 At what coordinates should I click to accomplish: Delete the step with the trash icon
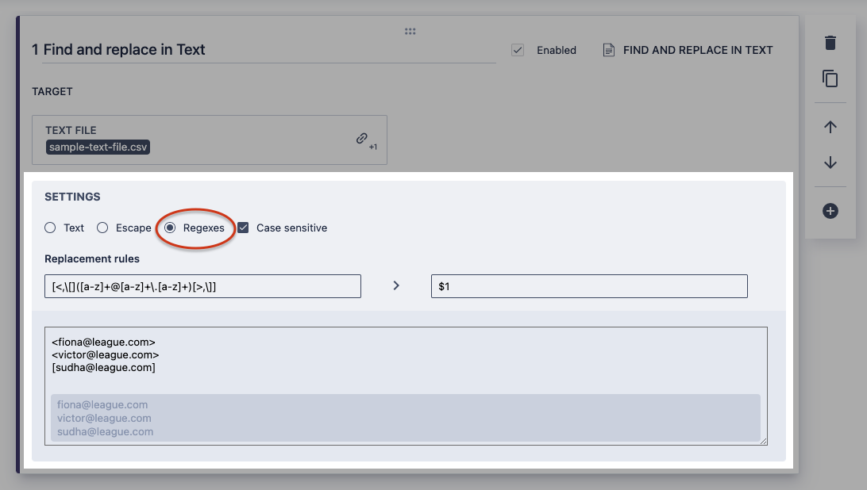pos(830,43)
